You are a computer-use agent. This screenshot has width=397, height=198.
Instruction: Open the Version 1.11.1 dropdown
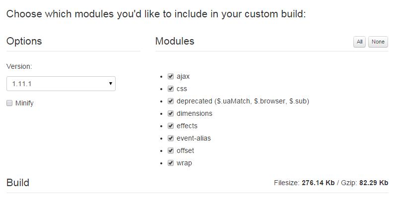coord(61,84)
